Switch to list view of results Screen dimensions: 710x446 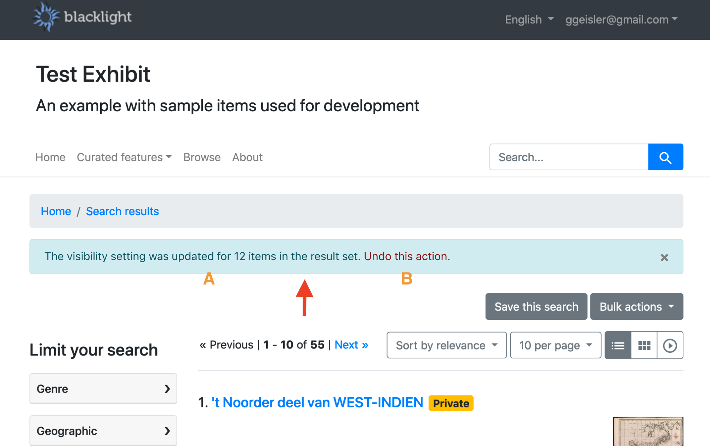(618, 345)
